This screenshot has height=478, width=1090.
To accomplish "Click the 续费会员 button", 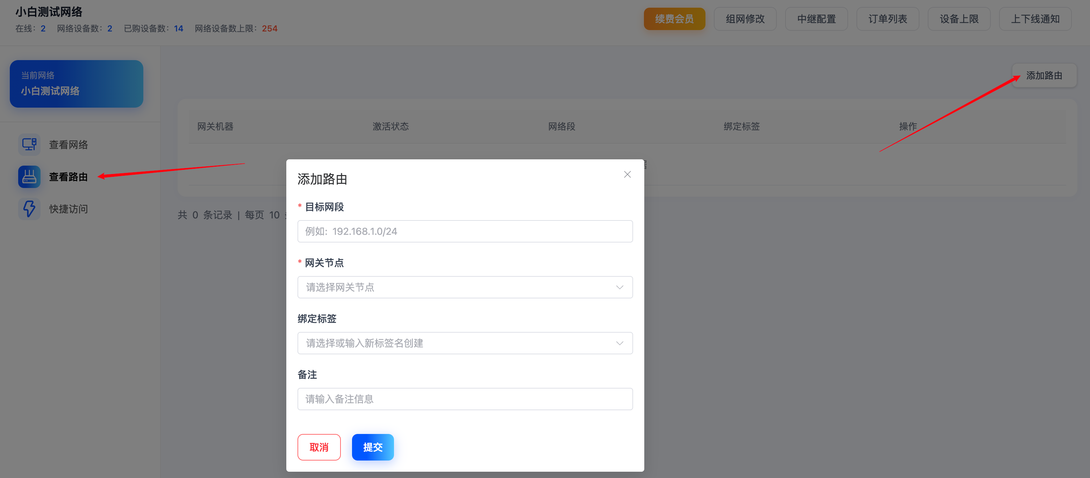I will (x=674, y=19).
